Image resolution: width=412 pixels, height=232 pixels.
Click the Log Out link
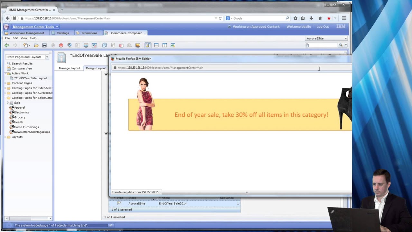[x=323, y=27]
